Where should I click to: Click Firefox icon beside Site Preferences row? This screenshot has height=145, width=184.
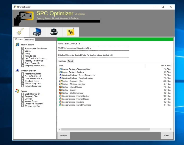click(61, 93)
